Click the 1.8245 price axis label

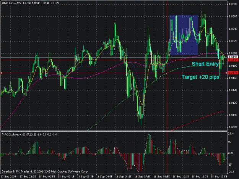point(233,29)
